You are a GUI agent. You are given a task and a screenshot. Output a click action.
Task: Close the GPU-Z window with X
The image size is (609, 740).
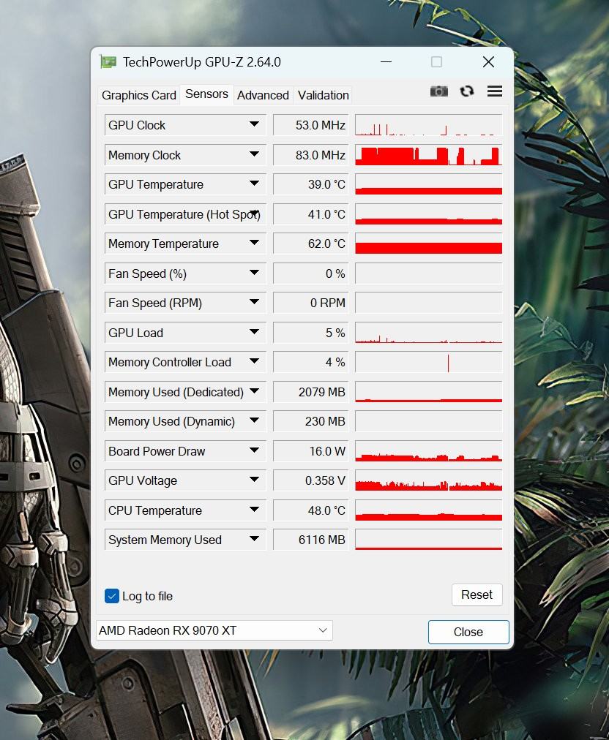click(488, 62)
